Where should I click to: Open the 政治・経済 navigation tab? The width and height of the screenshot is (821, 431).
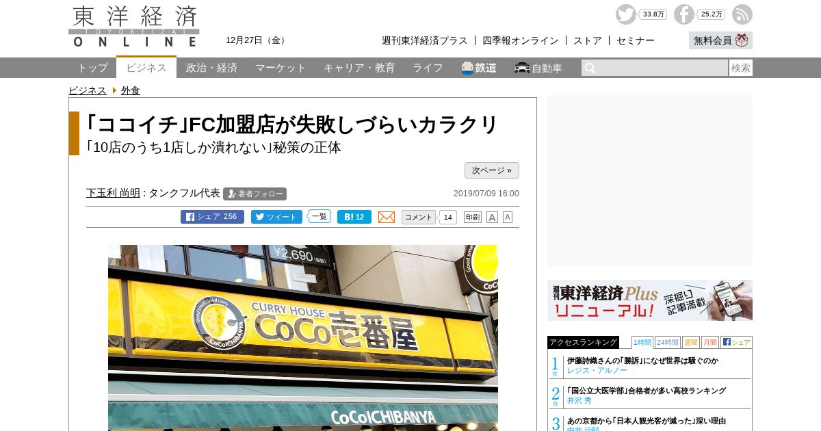[x=211, y=68]
